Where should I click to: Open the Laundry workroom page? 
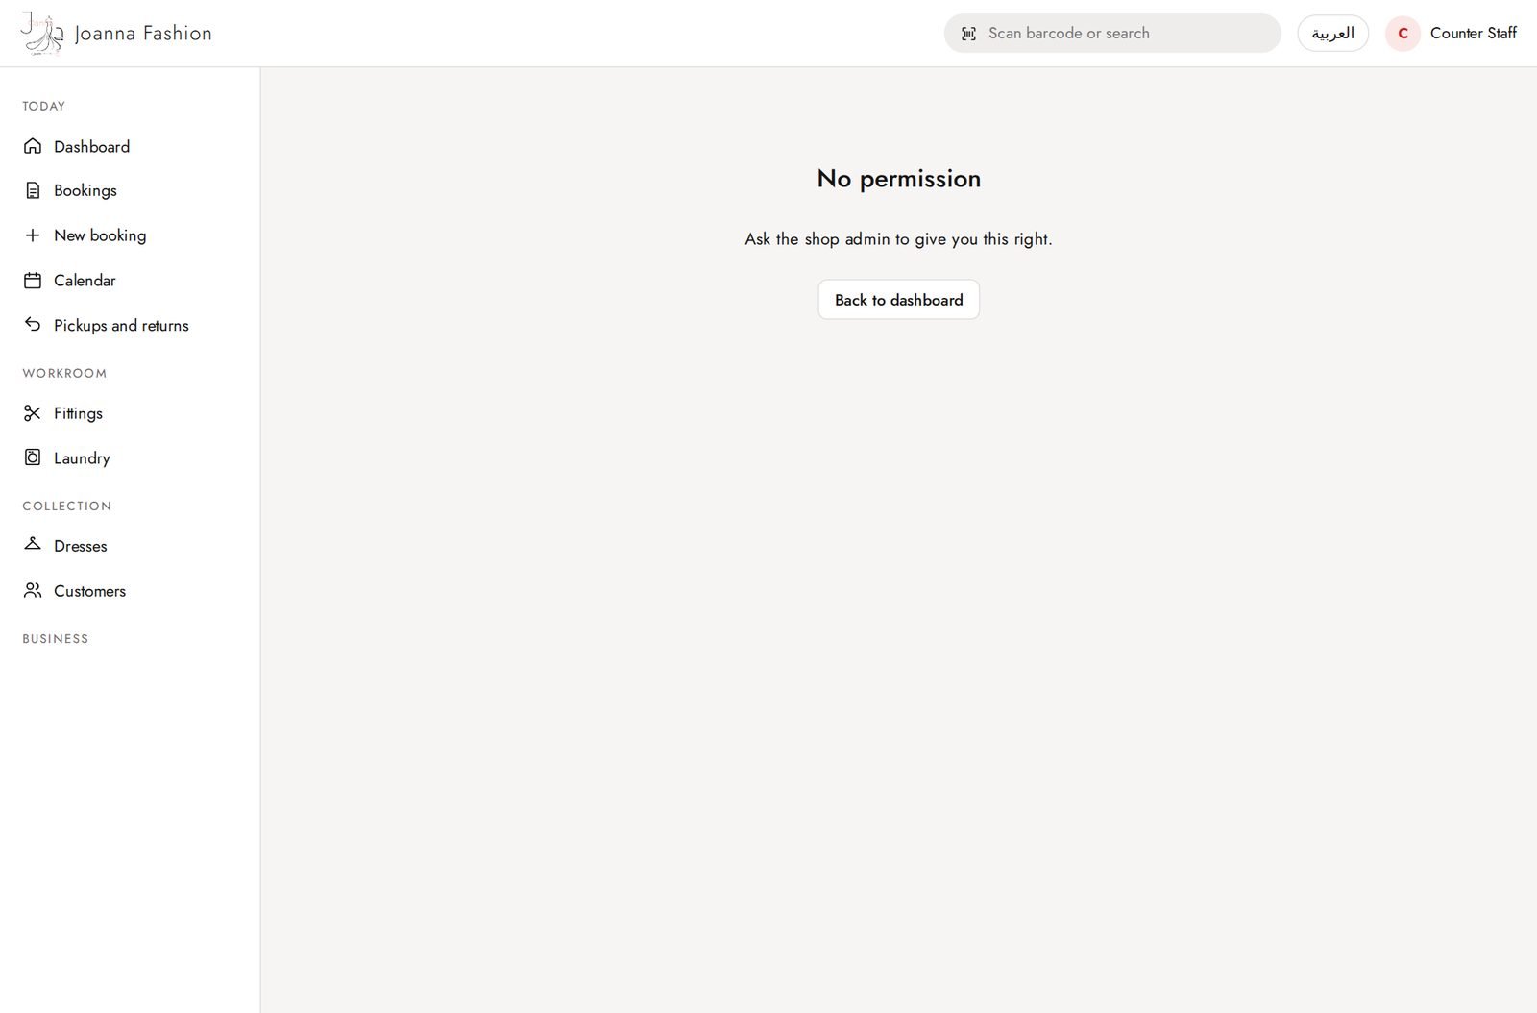130,457
